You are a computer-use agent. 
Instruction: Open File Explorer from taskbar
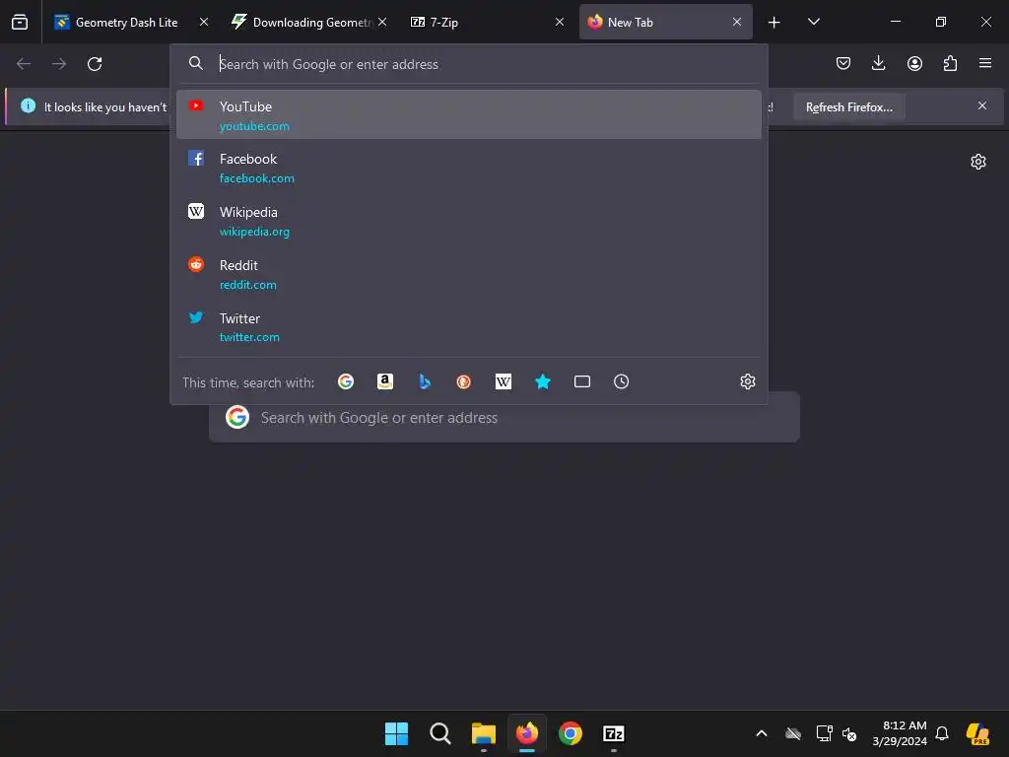point(483,733)
